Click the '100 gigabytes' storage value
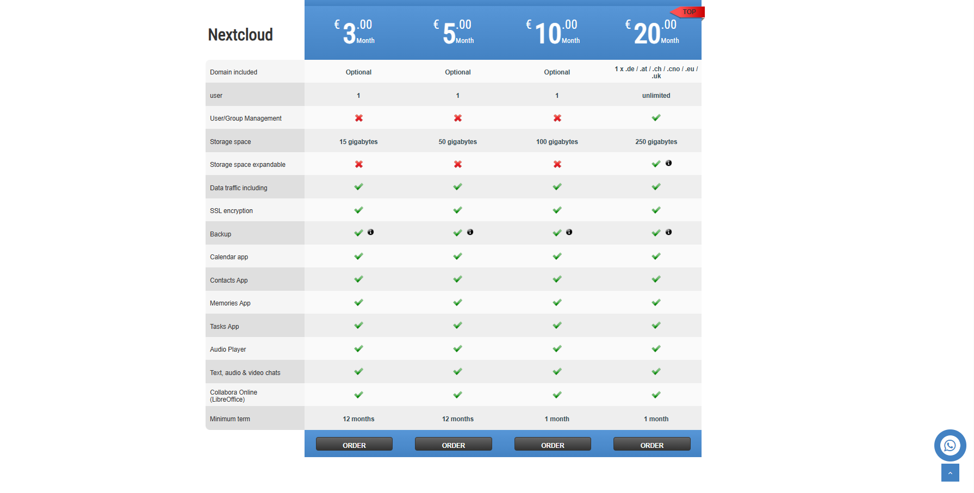Screen dimensions: 974x493 pyautogui.click(x=557, y=142)
